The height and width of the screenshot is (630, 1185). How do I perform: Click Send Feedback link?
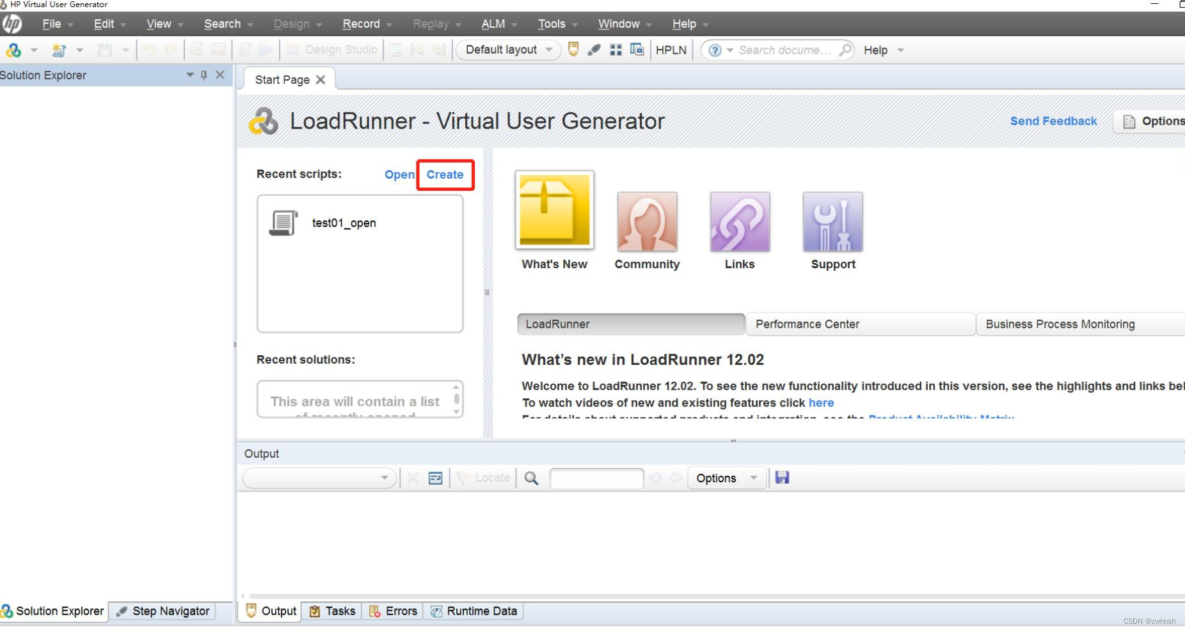(1054, 121)
